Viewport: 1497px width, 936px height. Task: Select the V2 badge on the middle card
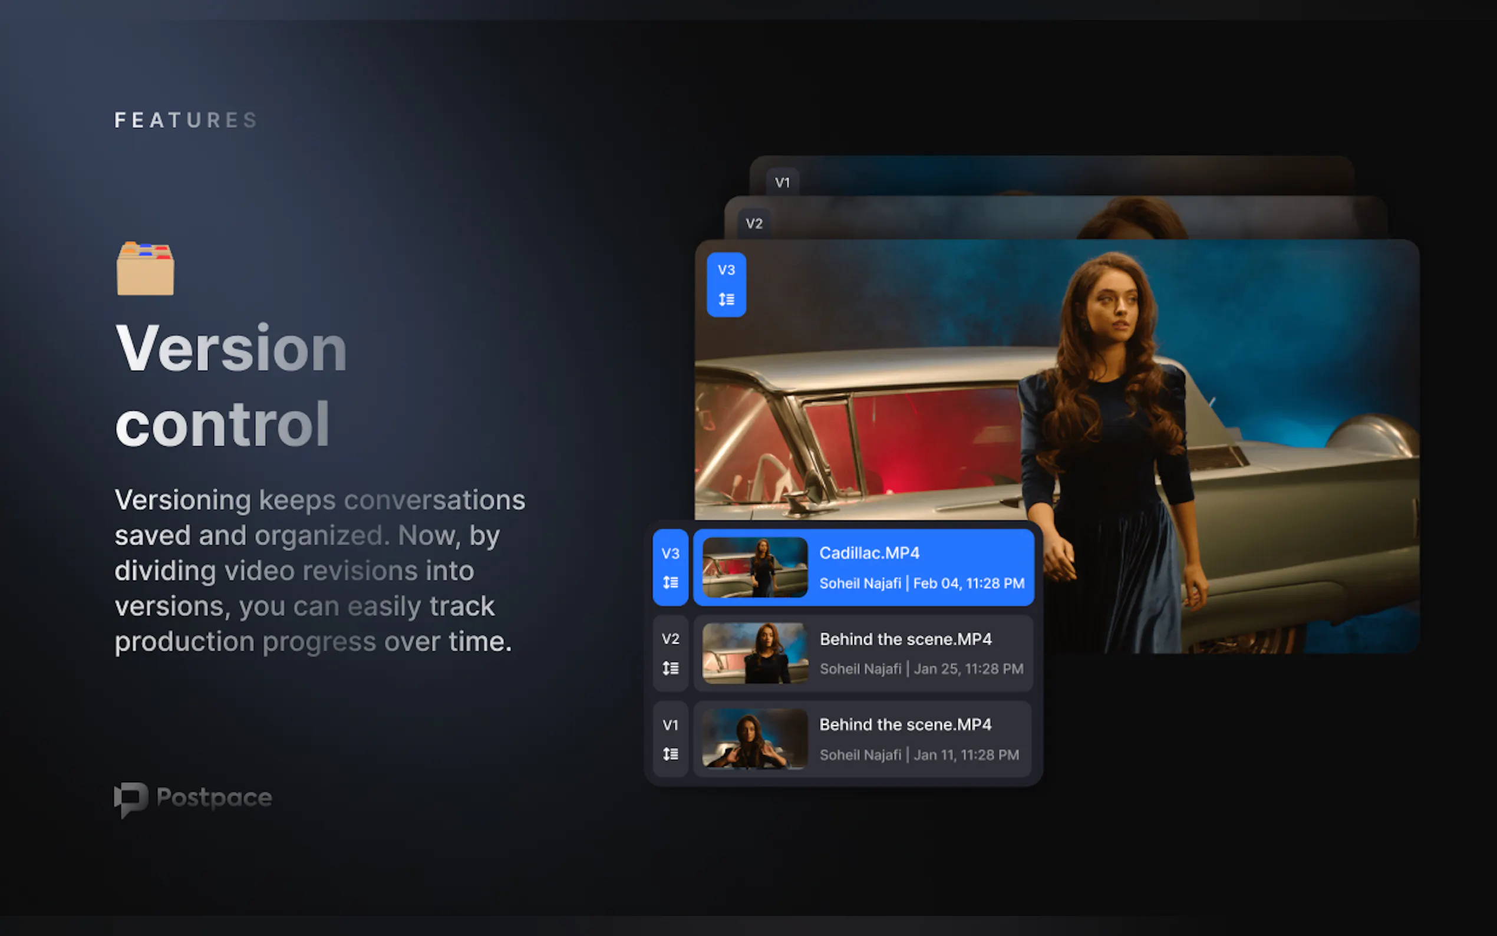(754, 223)
